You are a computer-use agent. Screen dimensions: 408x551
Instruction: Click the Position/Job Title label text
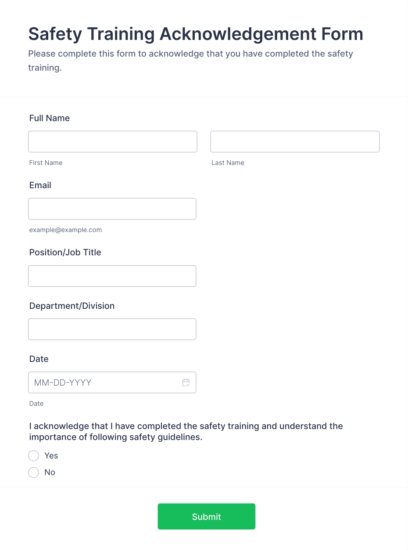65,252
